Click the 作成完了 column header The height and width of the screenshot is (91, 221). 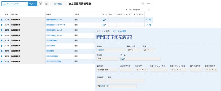pyautogui.click(x=112, y=14)
